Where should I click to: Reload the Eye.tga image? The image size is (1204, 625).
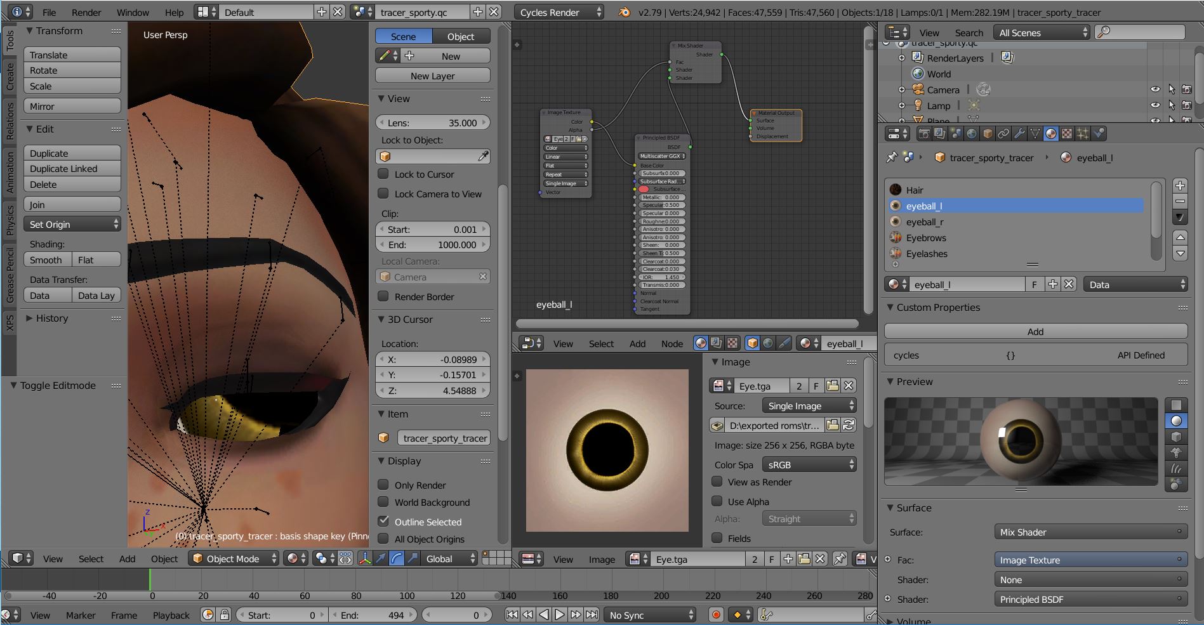(849, 425)
